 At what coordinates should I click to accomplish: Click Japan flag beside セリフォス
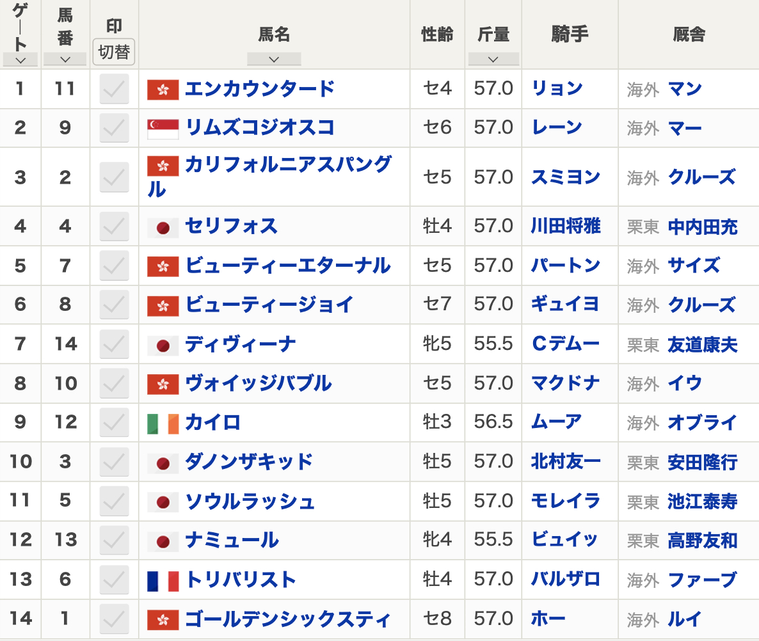163,227
